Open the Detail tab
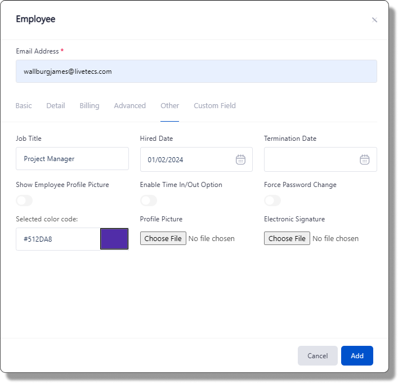Image resolution: width=398 pixels, height=383 pixels. pos(56,106)
